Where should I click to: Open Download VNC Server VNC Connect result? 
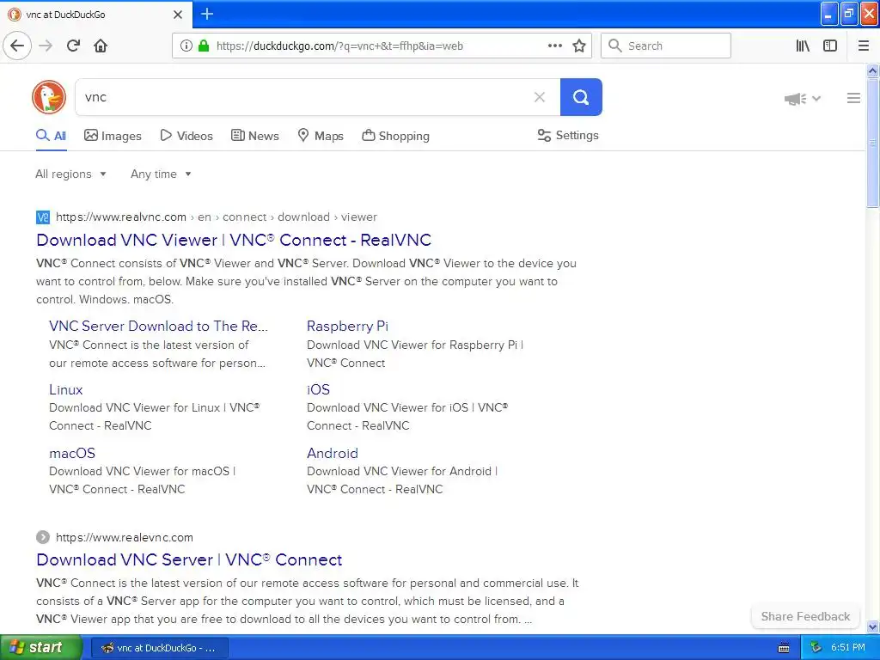tap(189, 559)
